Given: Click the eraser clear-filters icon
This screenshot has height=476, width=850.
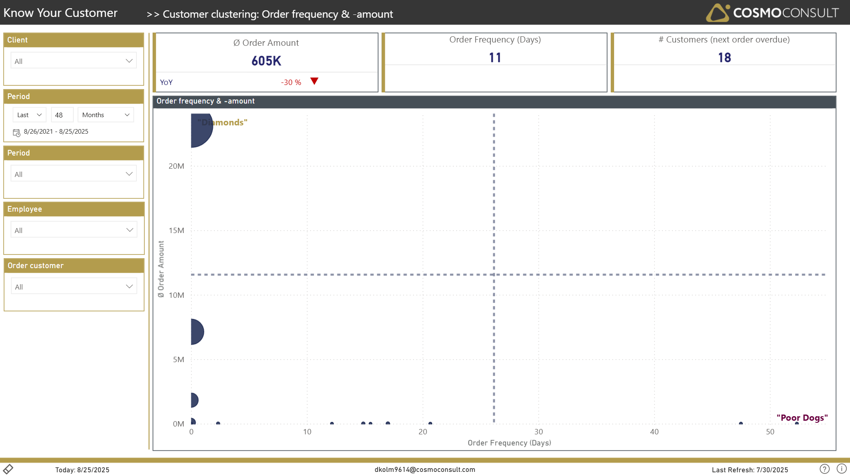Looking at the screenshot, I should [x=8, y=469].
